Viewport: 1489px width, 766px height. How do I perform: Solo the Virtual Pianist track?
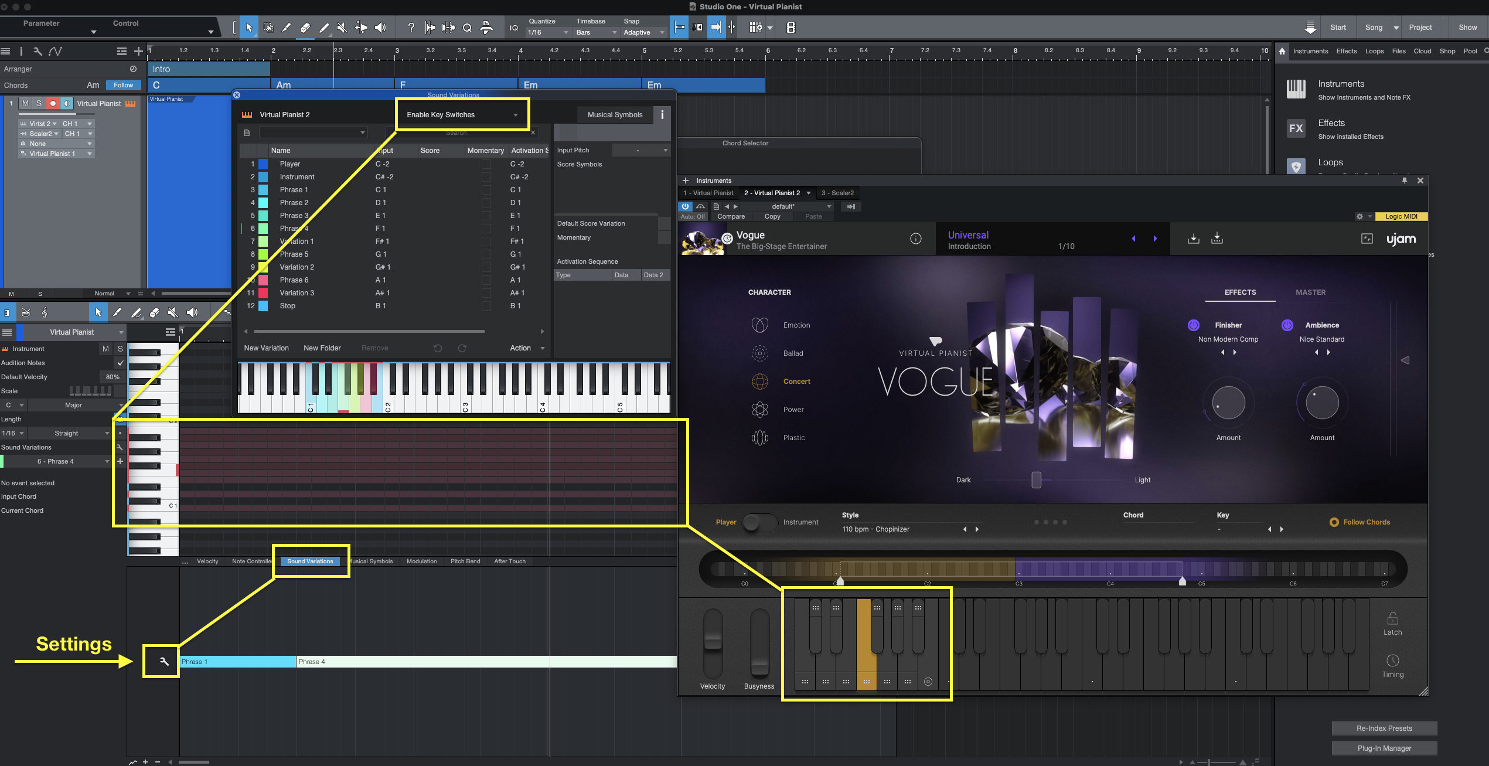click(39, 104)
